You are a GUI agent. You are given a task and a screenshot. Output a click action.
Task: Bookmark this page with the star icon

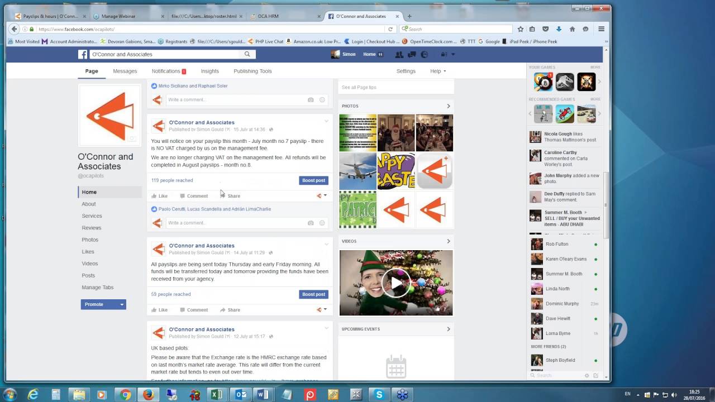tap(521, 29)
